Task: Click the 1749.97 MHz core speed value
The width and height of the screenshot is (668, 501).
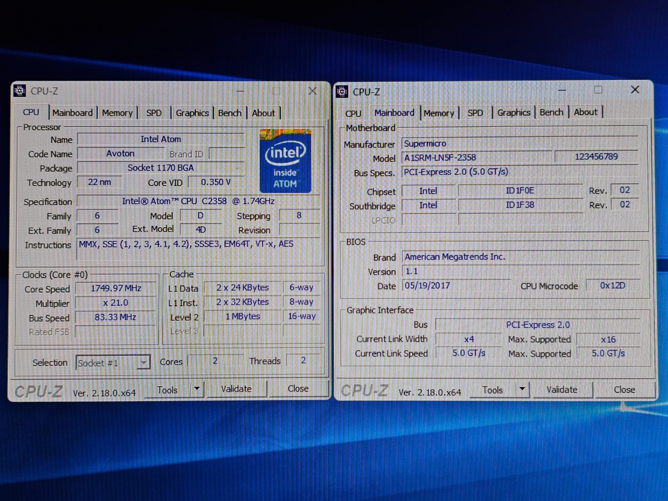Action: click(x=116, y=288)
